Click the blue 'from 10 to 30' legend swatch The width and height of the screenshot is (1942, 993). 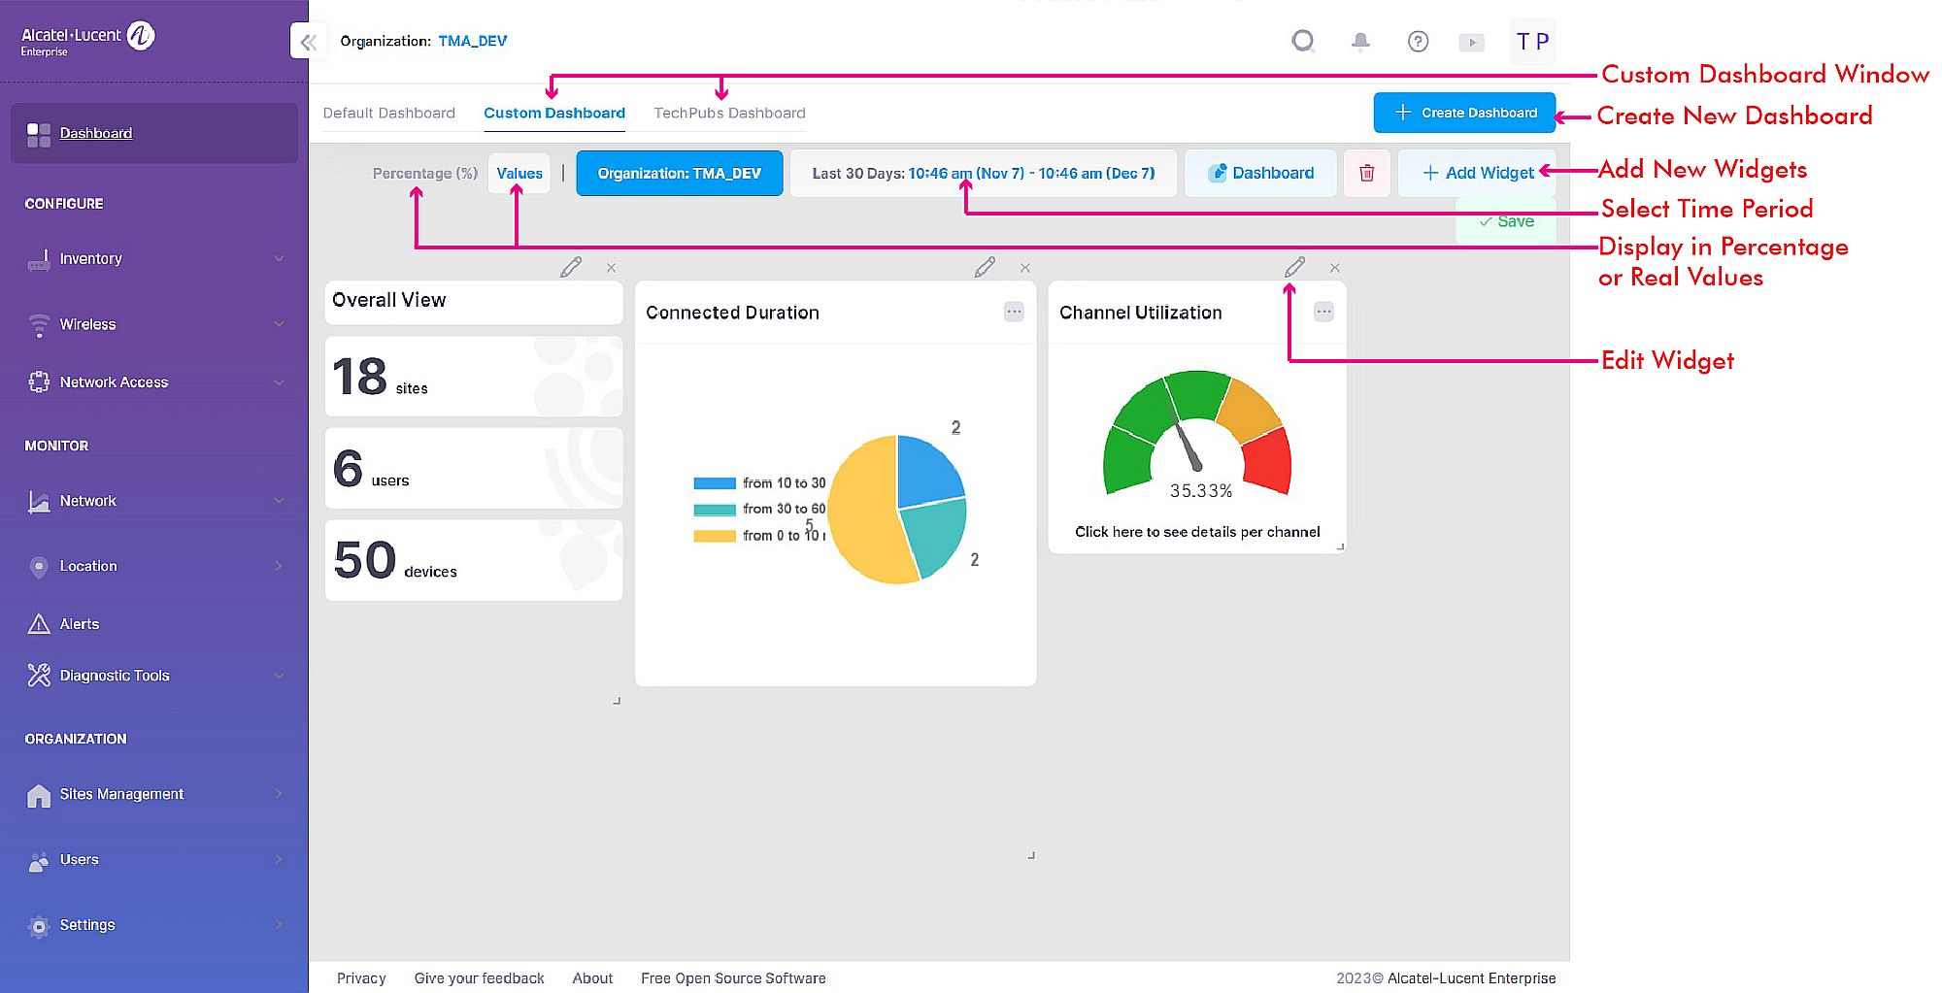[715, 483]
